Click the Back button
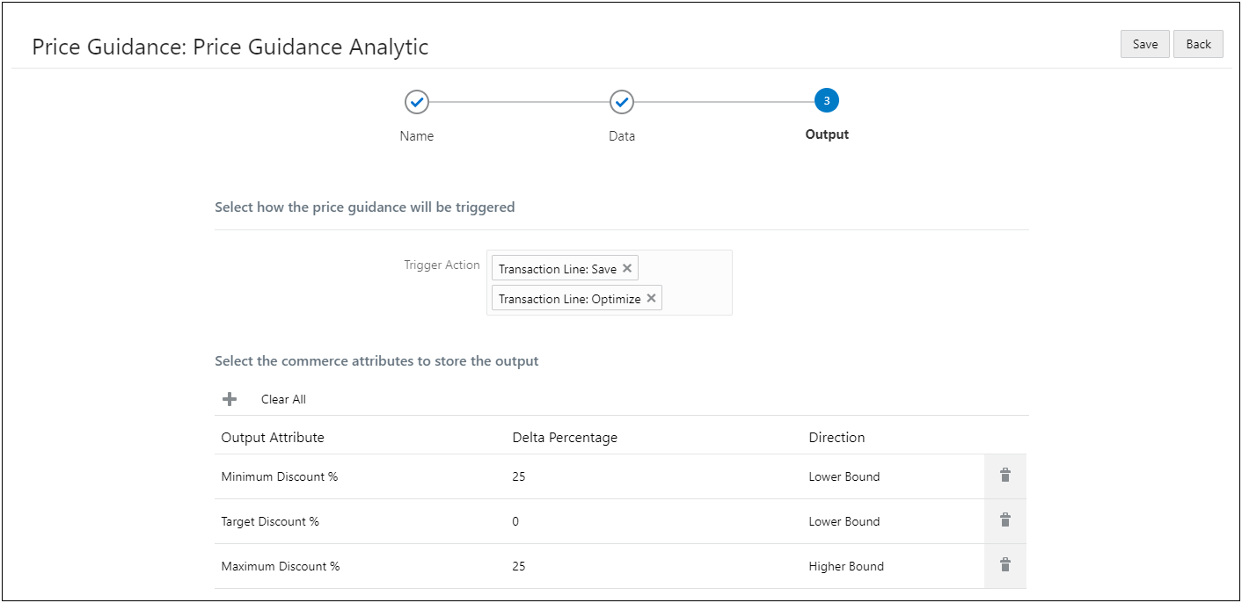 pyautogui.click(x=1198, y=44)
